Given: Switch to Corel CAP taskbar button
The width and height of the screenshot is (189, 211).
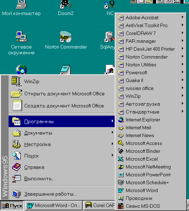Looking at the screenshot, I should click(x=99, y=206).
